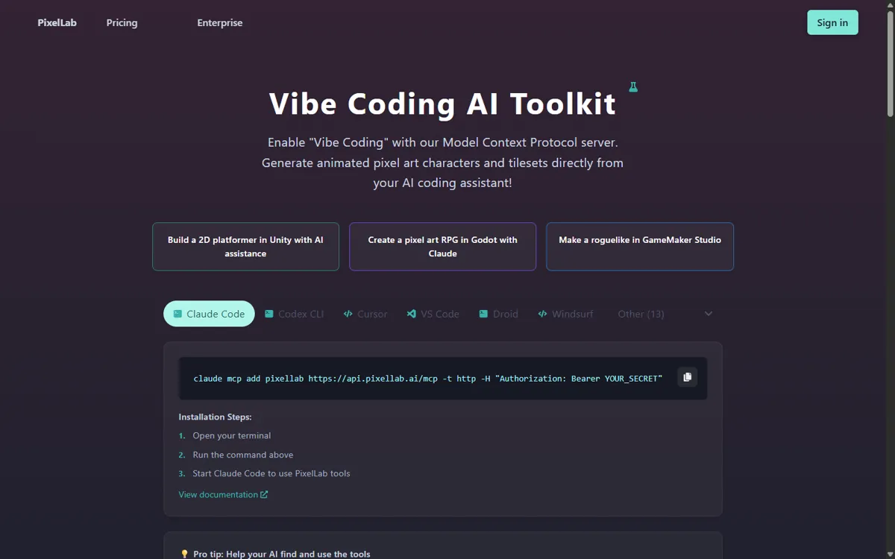Select the Unity 2D platformer prompt card

pos(245,247)
